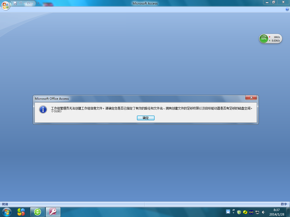Open the Undo history dropdown arrow
The image size is (290, 217).
24,3
